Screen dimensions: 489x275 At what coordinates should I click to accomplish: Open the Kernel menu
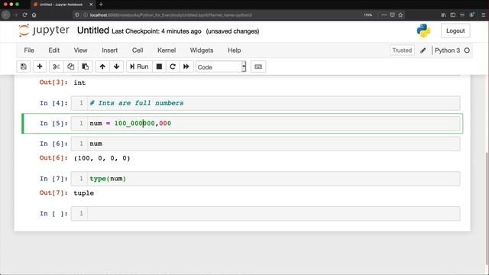pyautogui.click(x=167, y=50)
